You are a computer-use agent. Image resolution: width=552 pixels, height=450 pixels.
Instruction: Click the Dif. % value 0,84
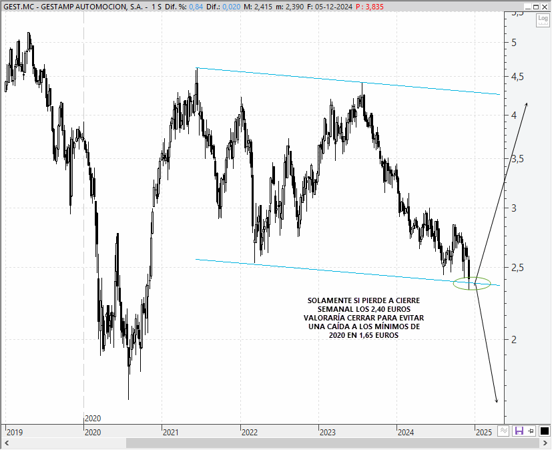pyautogui.click(x=196, y=7)
